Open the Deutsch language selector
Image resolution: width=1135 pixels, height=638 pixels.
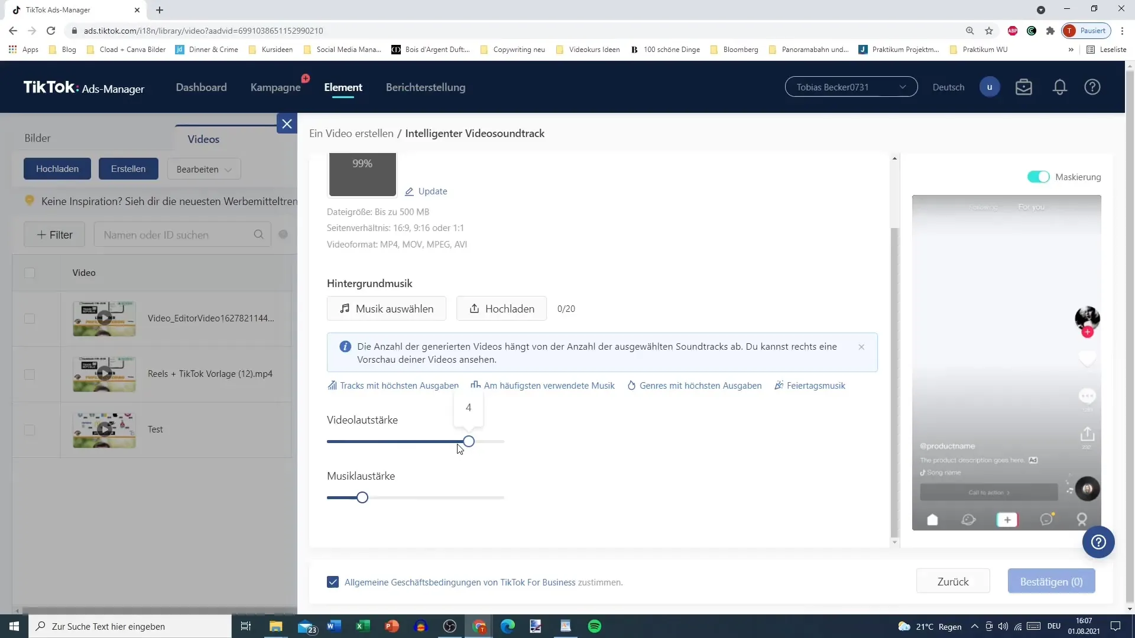948,87
